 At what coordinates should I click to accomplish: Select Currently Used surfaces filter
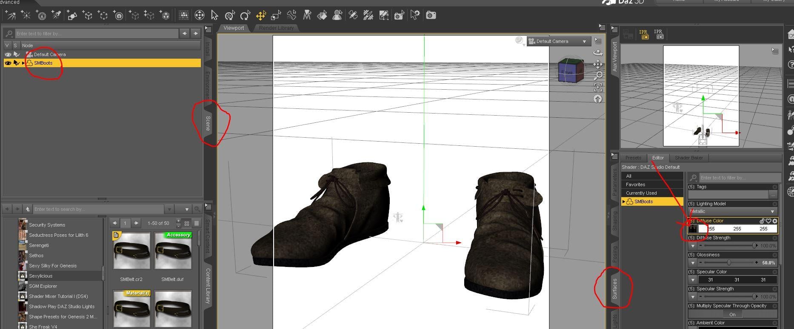point(641,193)
